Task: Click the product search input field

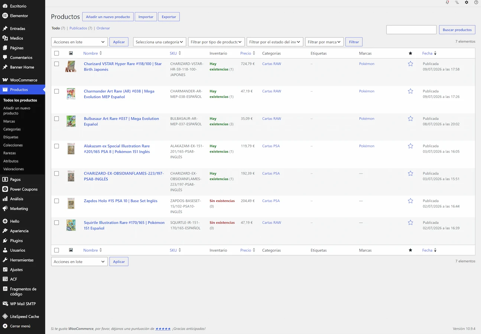Action: tap(411, 30)
